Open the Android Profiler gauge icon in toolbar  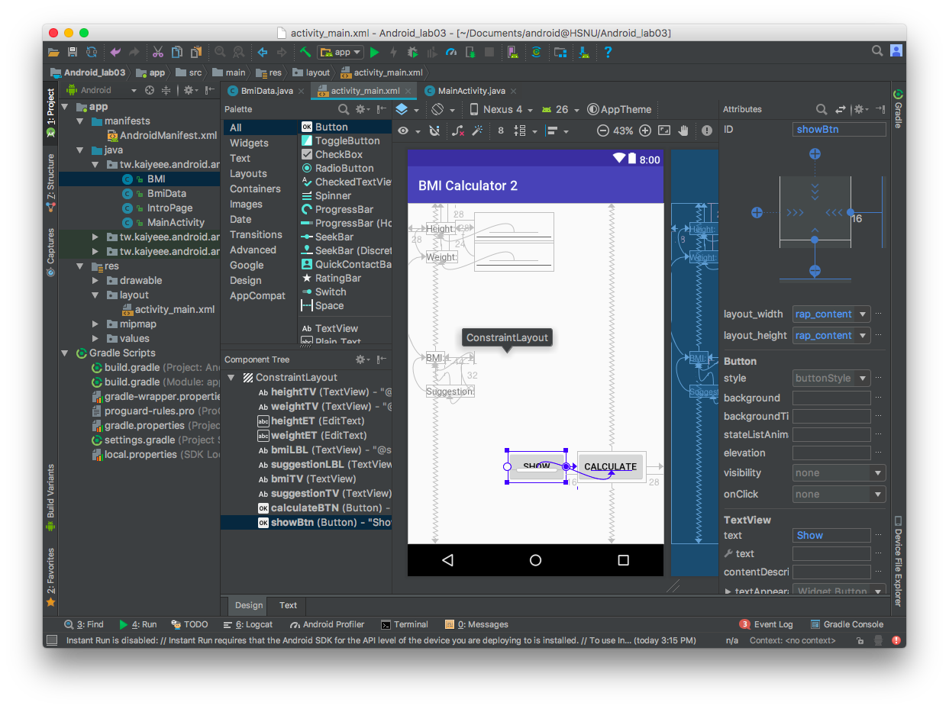450,52
